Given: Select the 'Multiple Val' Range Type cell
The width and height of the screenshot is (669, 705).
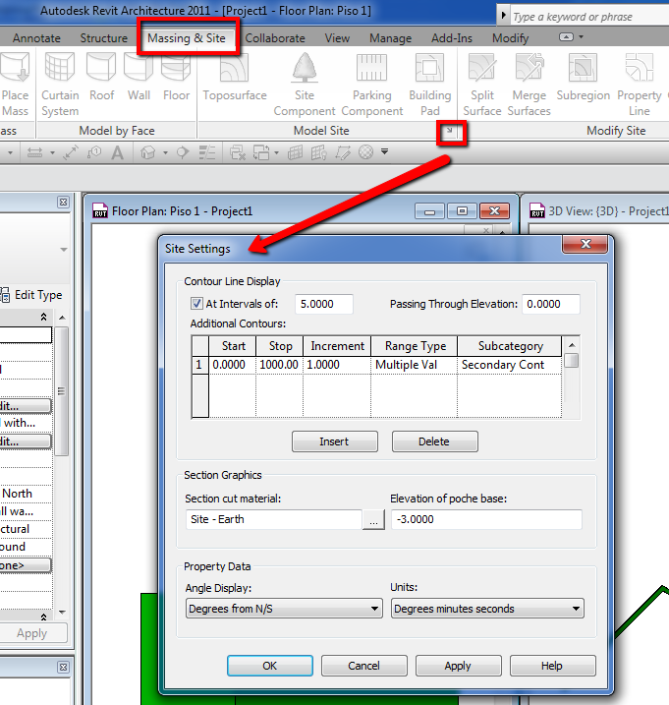Looking at the screenshot, I should (414, 365).
